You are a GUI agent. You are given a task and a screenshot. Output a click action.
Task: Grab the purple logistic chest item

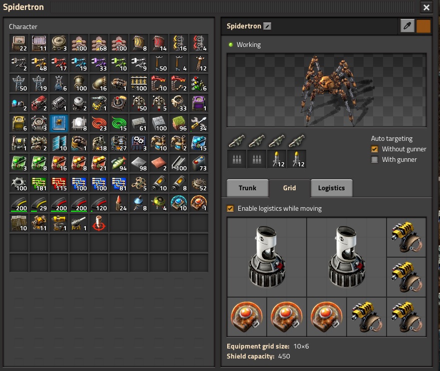[x=199, y=103]
